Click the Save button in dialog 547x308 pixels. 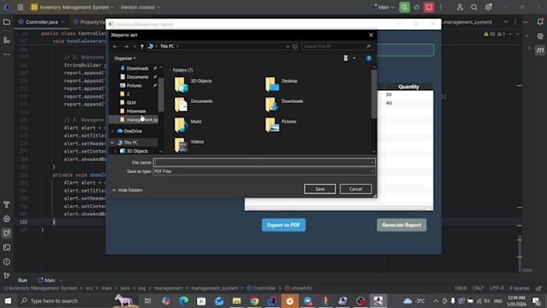point(319,189)
